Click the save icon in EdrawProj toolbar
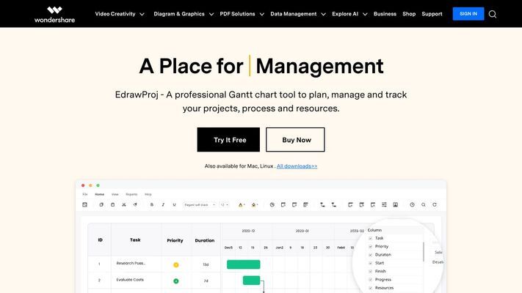The height and width of the screenshot is (293, 522). tap(85, 204)
